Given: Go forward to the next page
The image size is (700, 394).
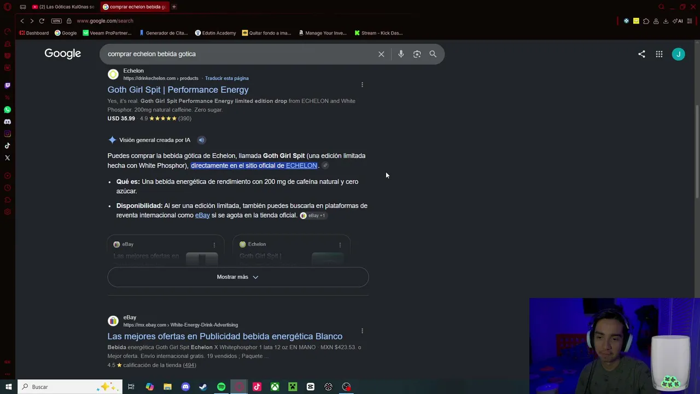Looking at the screenshot, I should click(32, 21).
